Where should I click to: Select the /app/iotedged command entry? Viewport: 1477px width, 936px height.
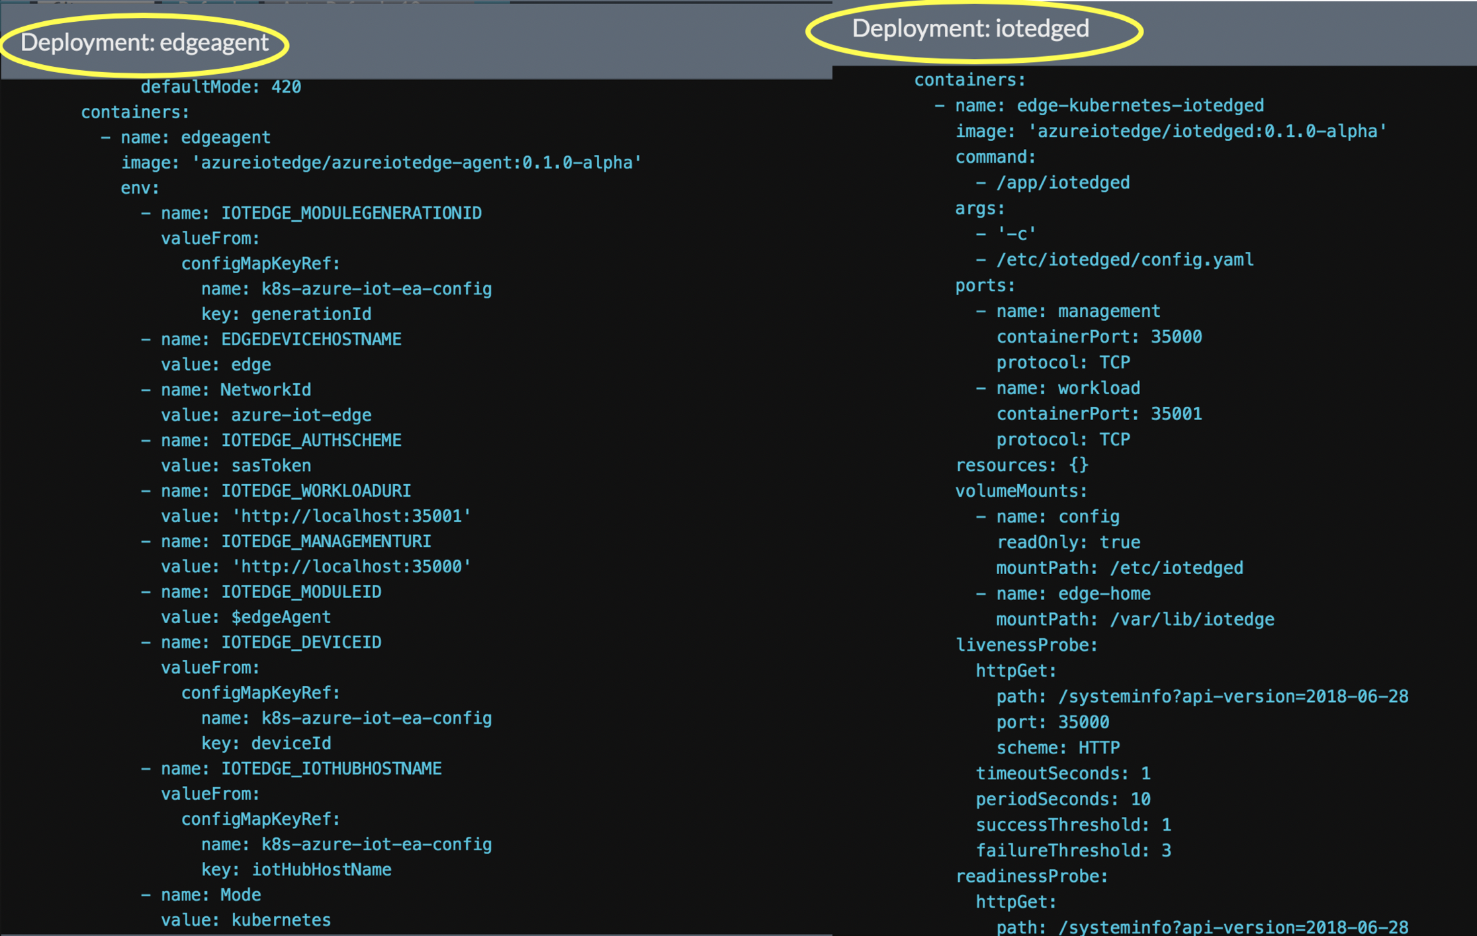point(1063,183)
